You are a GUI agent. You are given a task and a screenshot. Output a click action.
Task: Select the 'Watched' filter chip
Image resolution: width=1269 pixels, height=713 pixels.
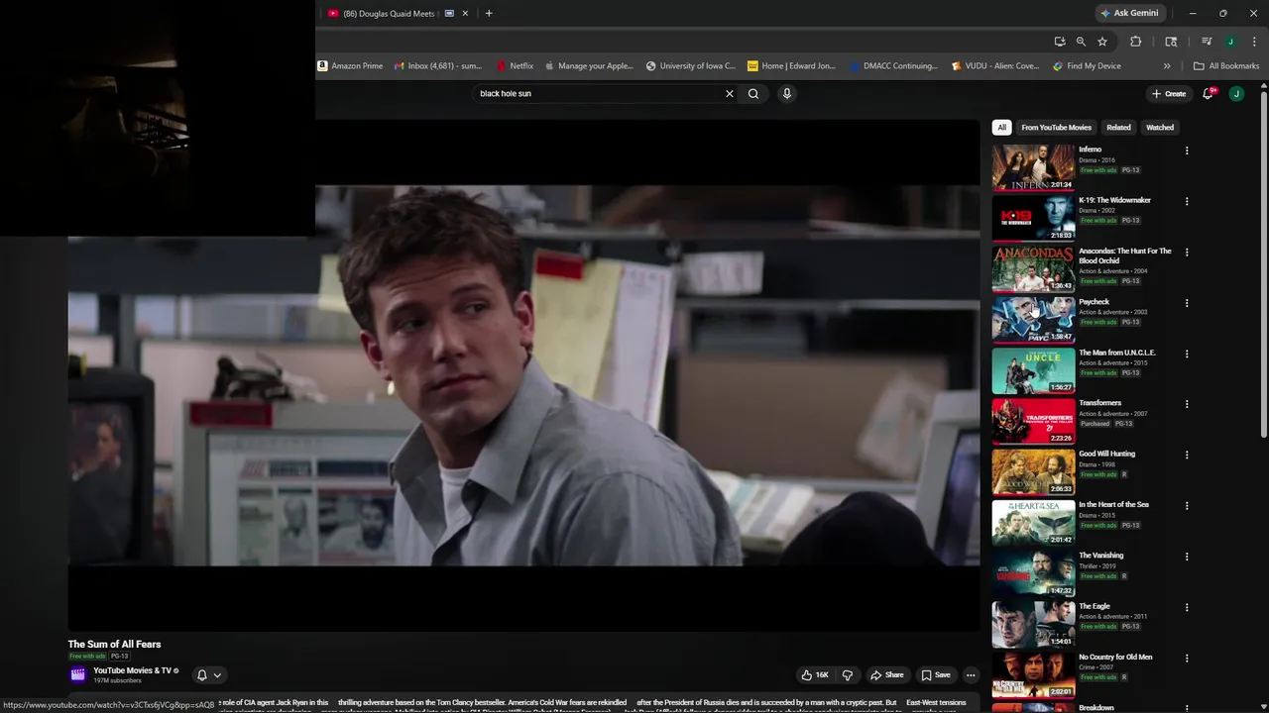coord(1160,128)
